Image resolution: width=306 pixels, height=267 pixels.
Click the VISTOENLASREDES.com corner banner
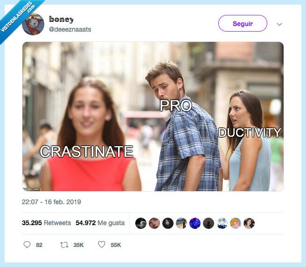pos(18,18)
